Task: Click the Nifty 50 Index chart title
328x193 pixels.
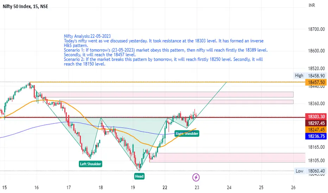Action: (25, 6)
